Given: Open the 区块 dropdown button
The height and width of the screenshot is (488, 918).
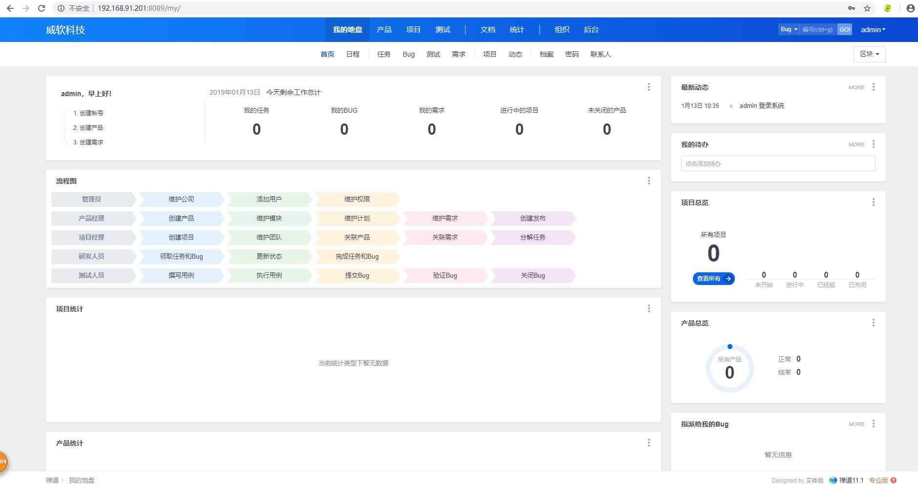Looking at the screenshot, I should tap(869, 54).
